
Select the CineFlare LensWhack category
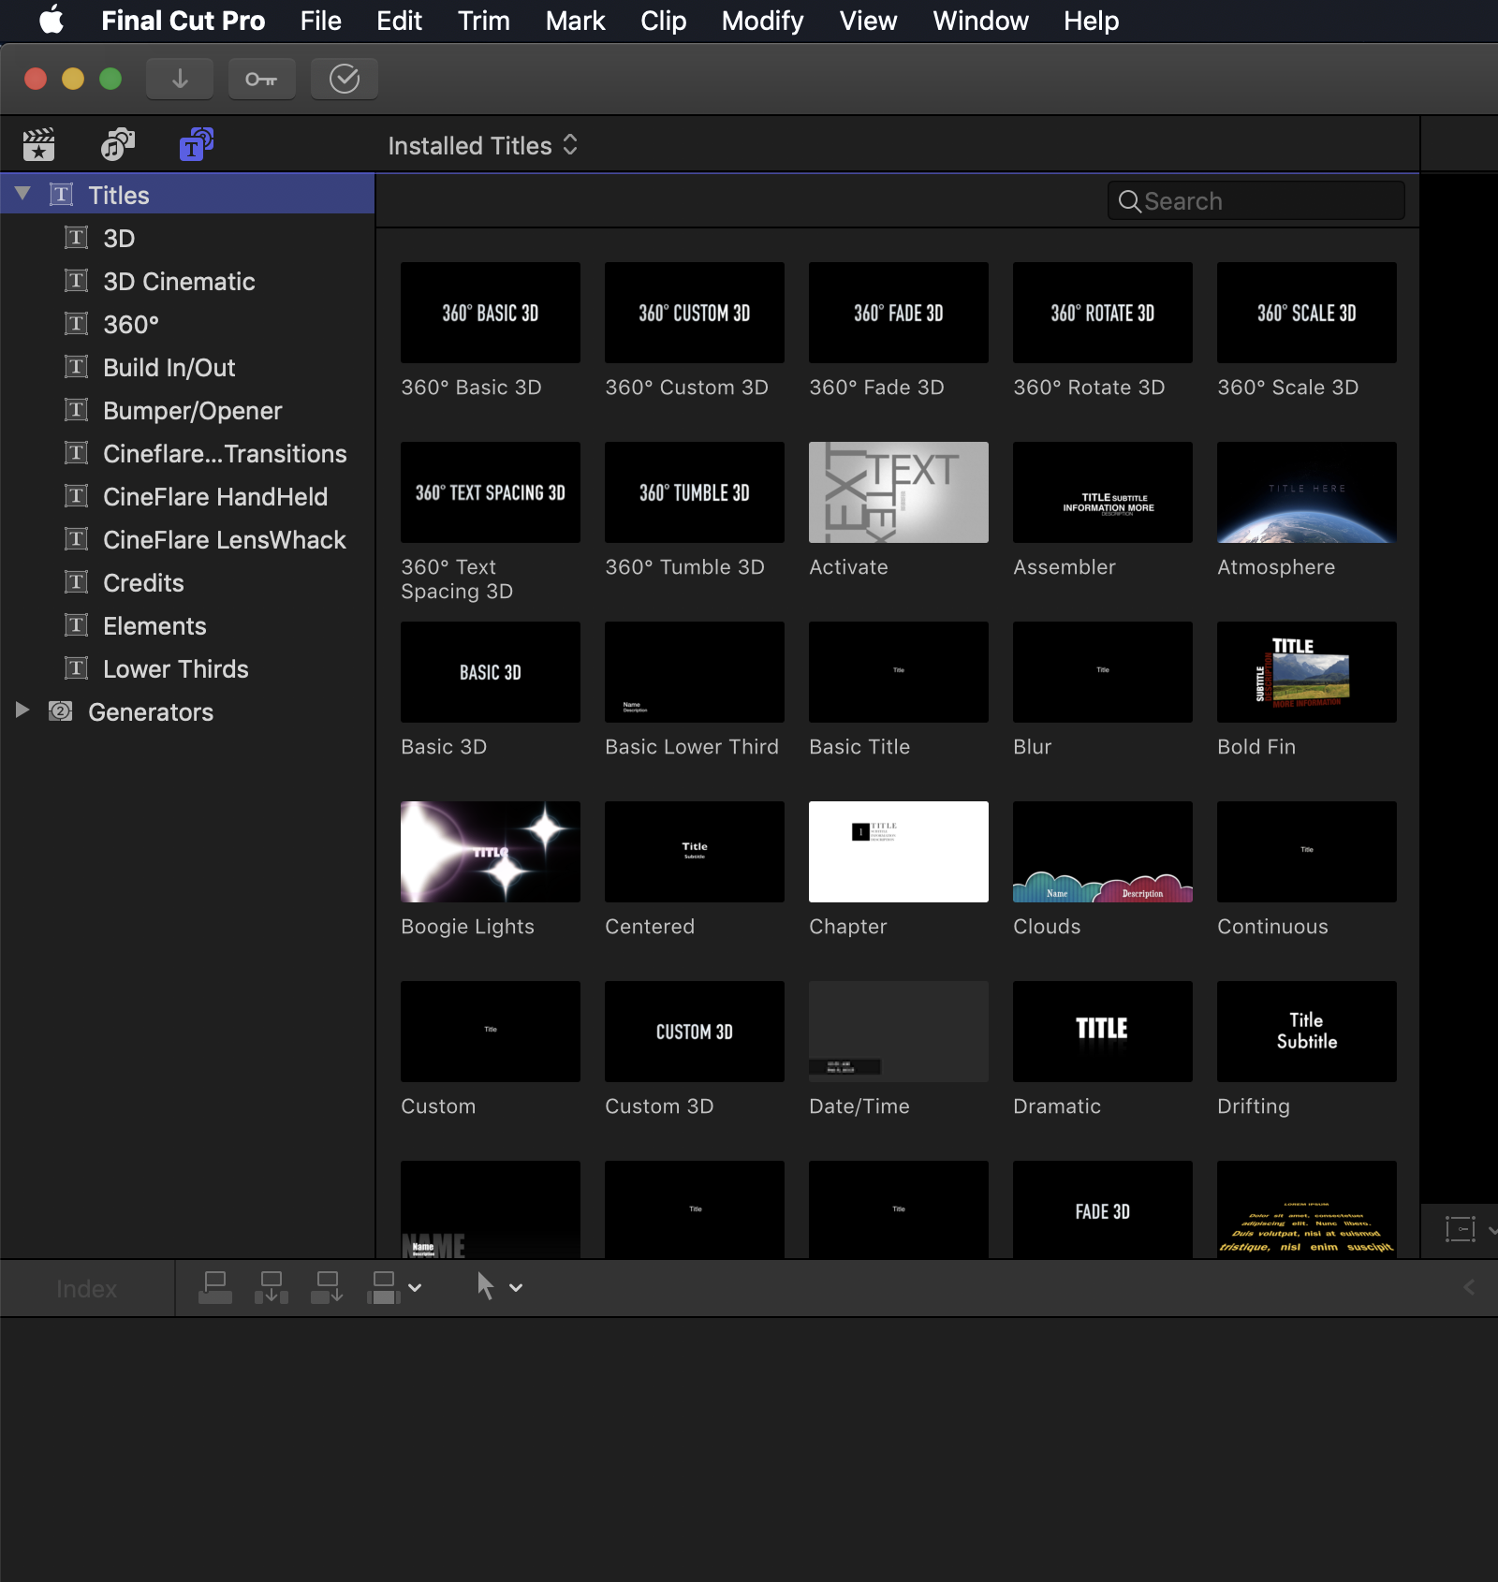187,539
